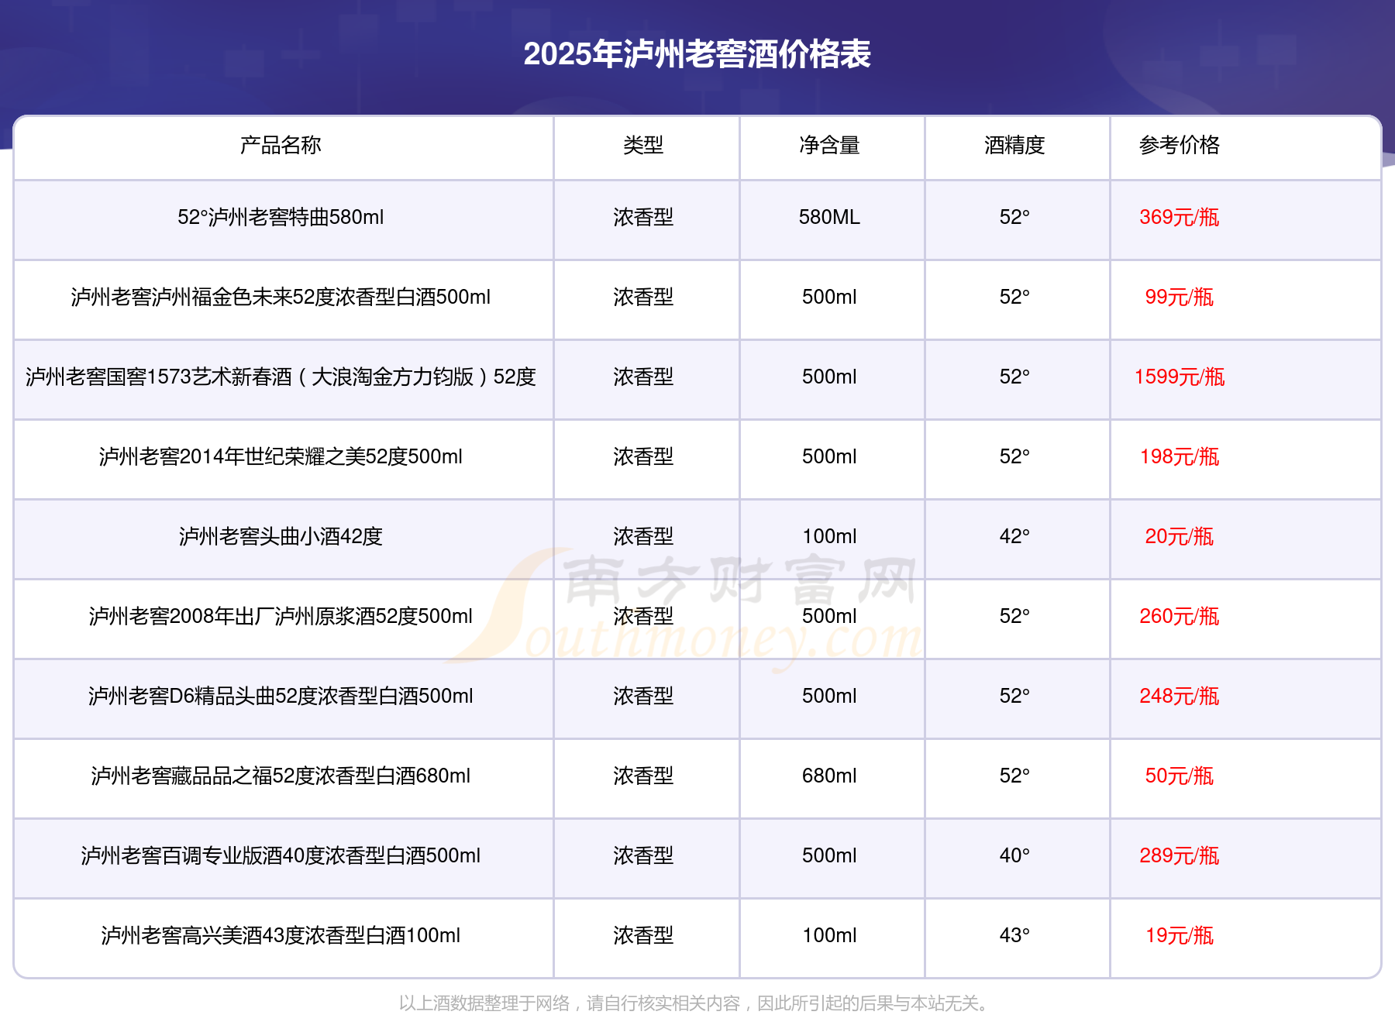Click product 泸州老窖2008年出厂泸州原浆酒52度500ml
Screen dimensions: 1395x1015
[x=281, y=616]
